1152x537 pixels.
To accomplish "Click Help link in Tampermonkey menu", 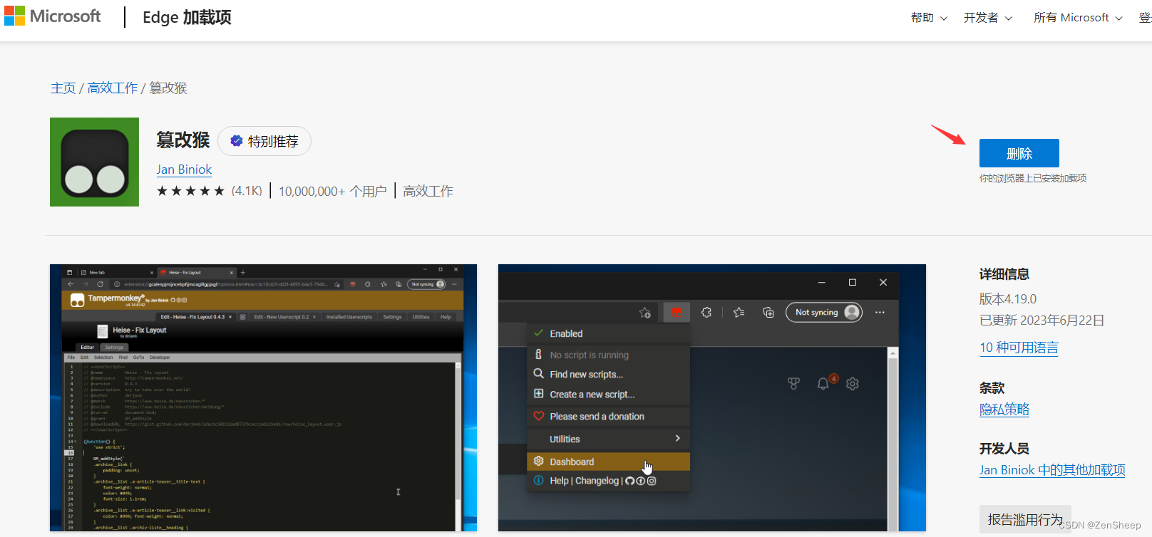I will point(559,481).
